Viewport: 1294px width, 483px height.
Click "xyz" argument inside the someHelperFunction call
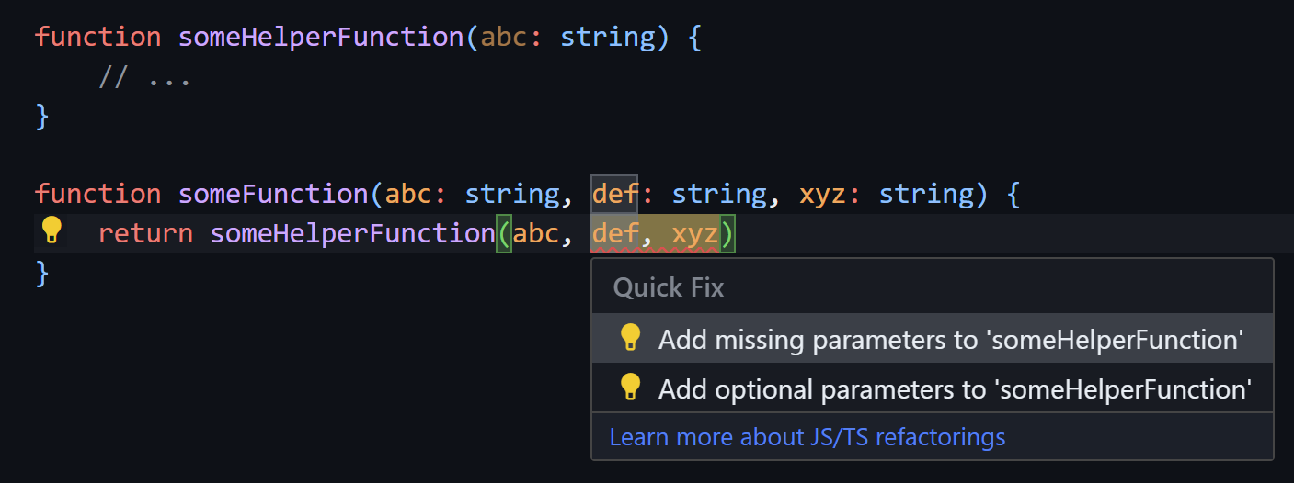694,234
